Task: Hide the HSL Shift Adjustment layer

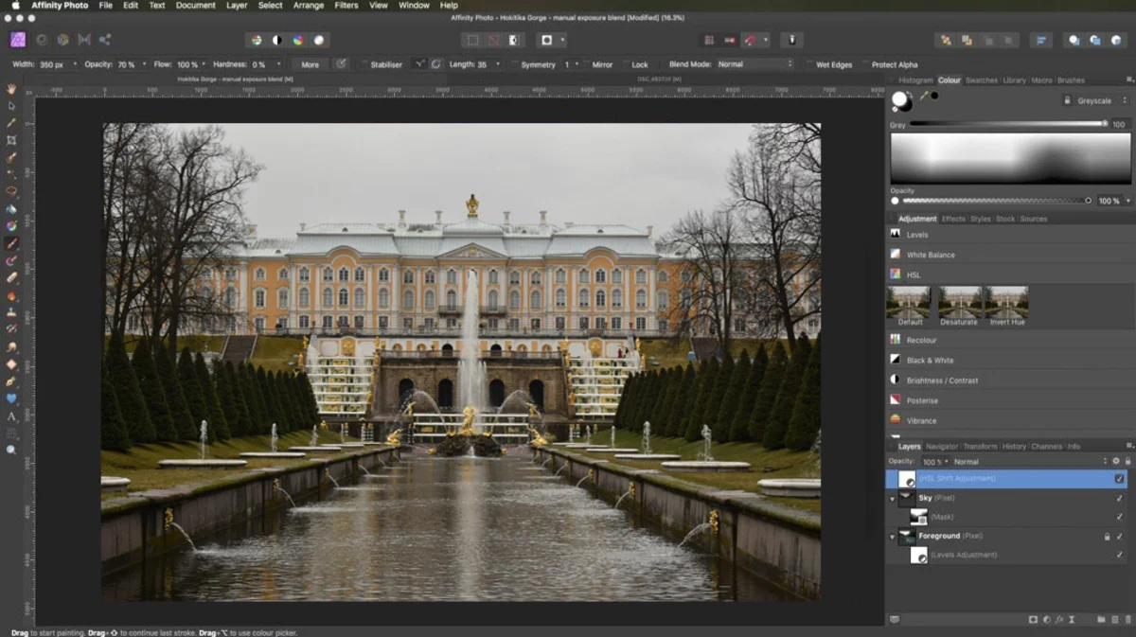Action: pos(1119,478)
